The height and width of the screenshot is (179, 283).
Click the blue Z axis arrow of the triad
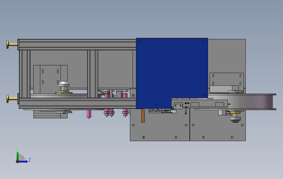[23, 161]
